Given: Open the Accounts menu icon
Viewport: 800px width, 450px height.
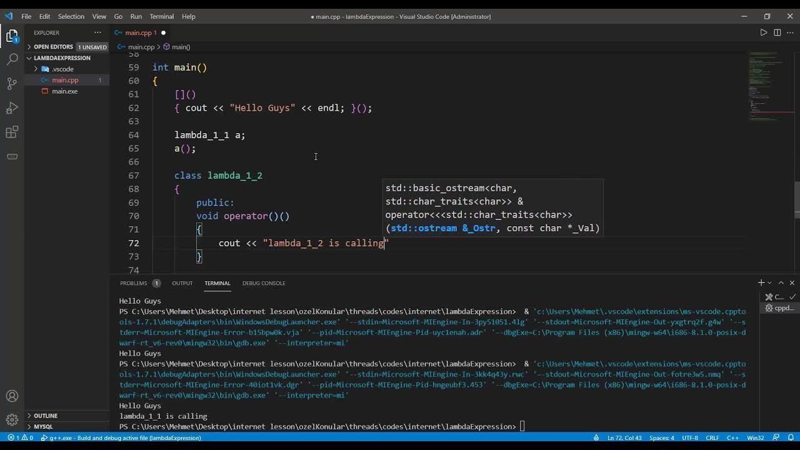Looking at the screenshot, I should 12,396.
